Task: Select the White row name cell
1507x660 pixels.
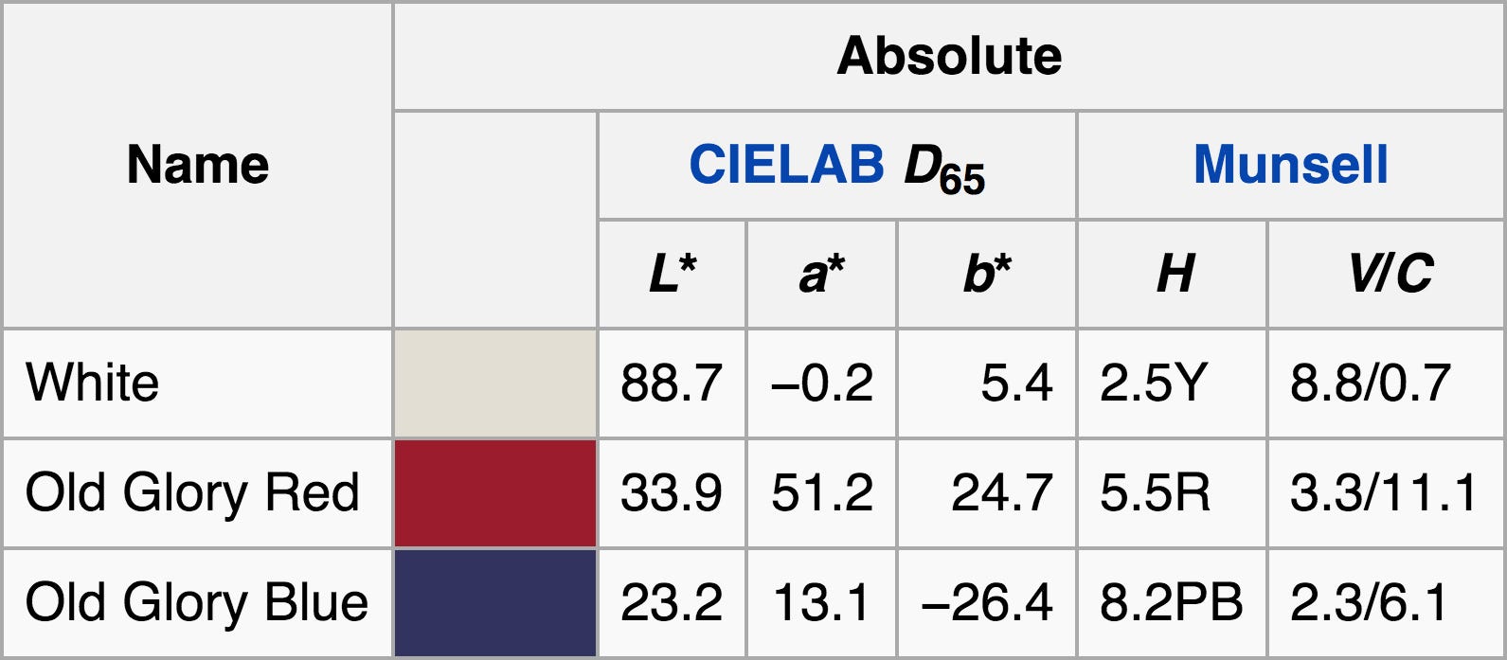Action: click(x=198, y=384)
